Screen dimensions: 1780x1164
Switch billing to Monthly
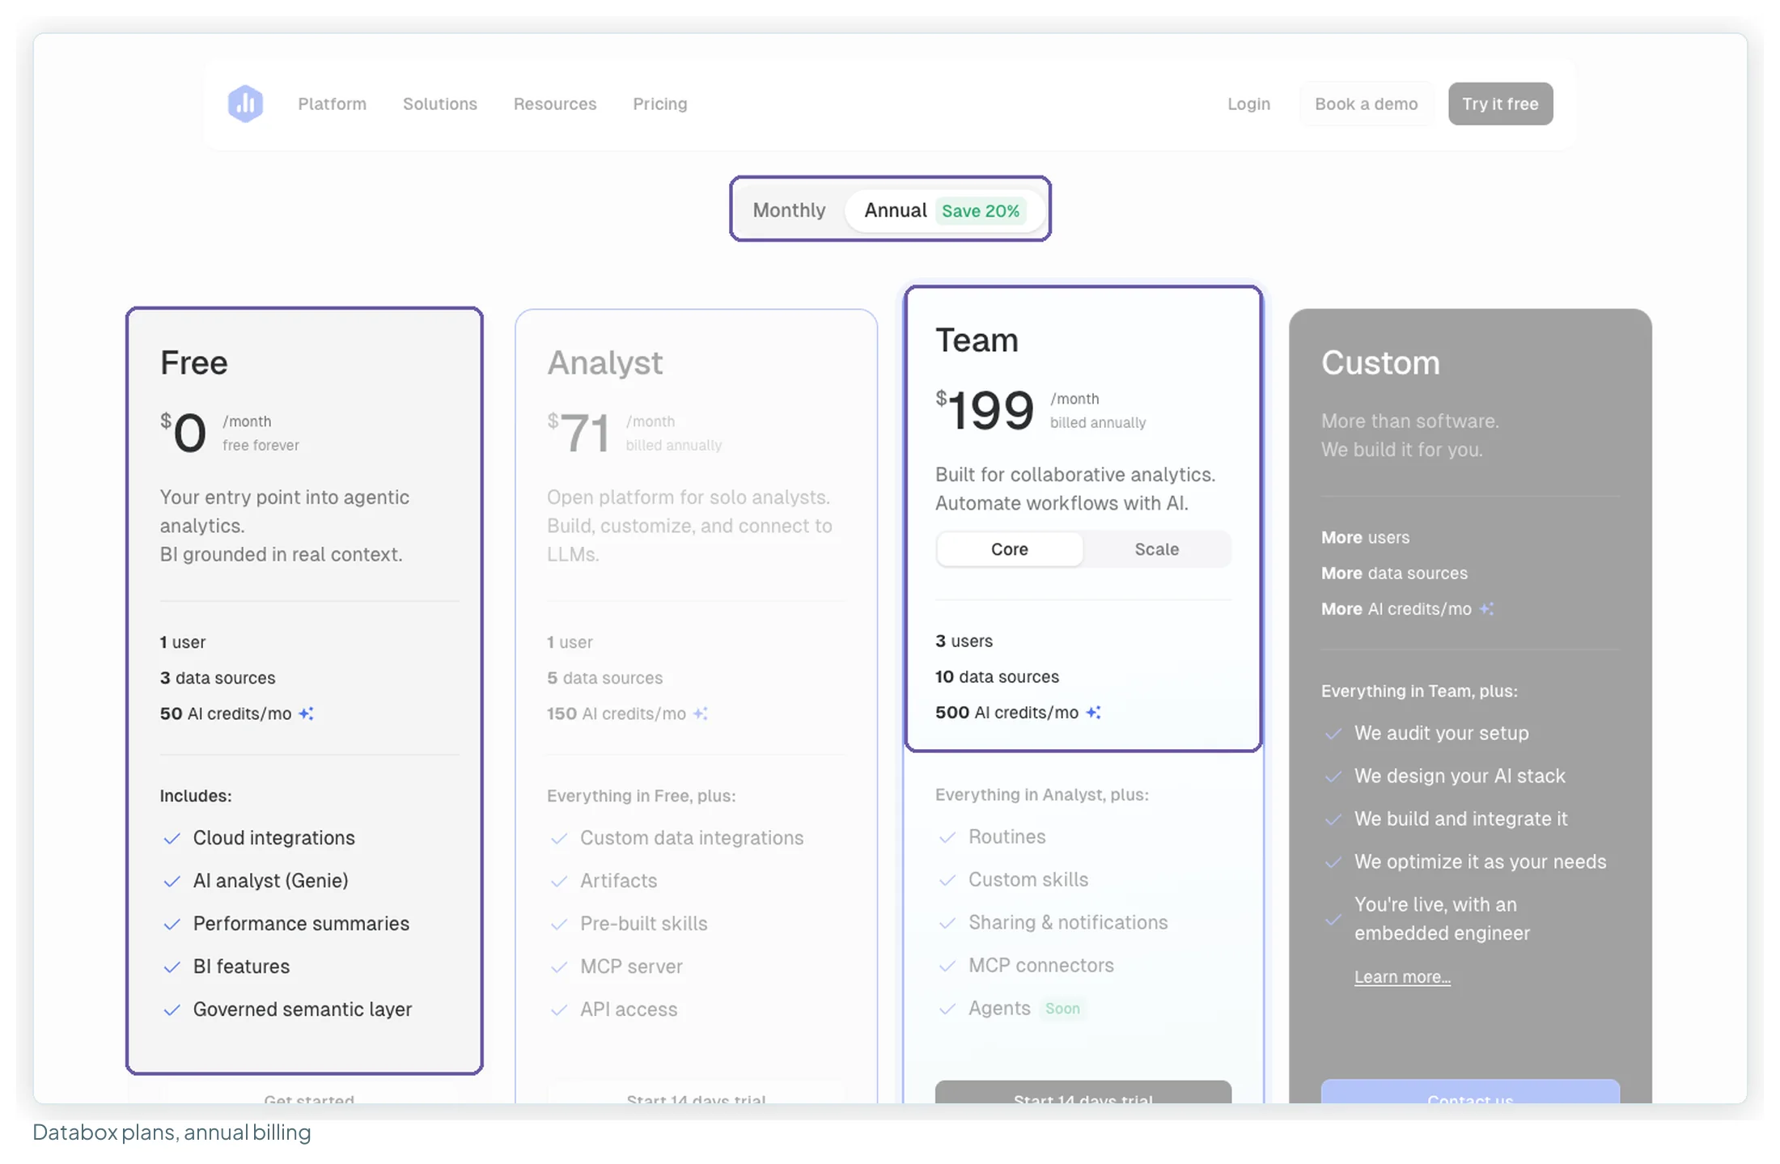tap(789, 210)
